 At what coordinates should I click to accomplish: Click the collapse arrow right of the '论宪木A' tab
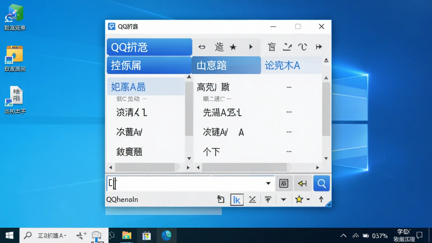326,60
